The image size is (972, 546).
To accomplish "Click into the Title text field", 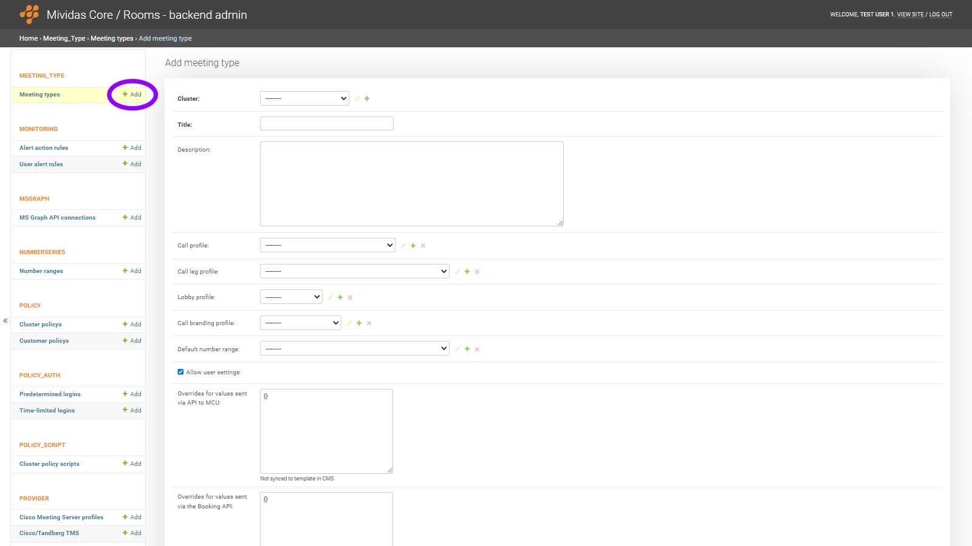I will (327, 124).
